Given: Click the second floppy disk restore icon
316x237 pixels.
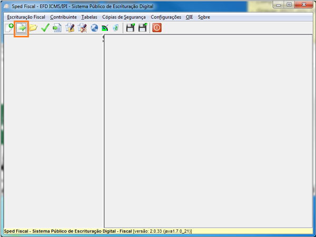Looking at the screenshot, I should pos(143,27).
